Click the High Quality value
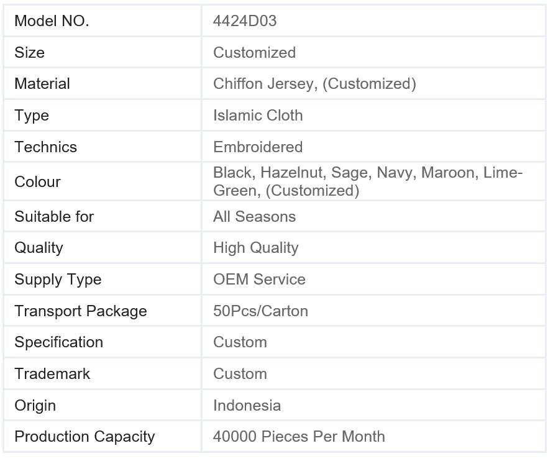 (x=256, y=248)
